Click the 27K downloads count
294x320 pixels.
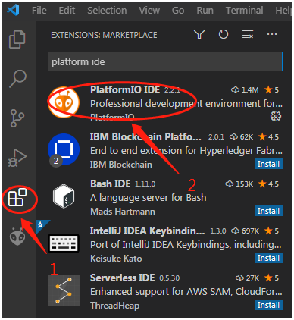pos(247,278)
